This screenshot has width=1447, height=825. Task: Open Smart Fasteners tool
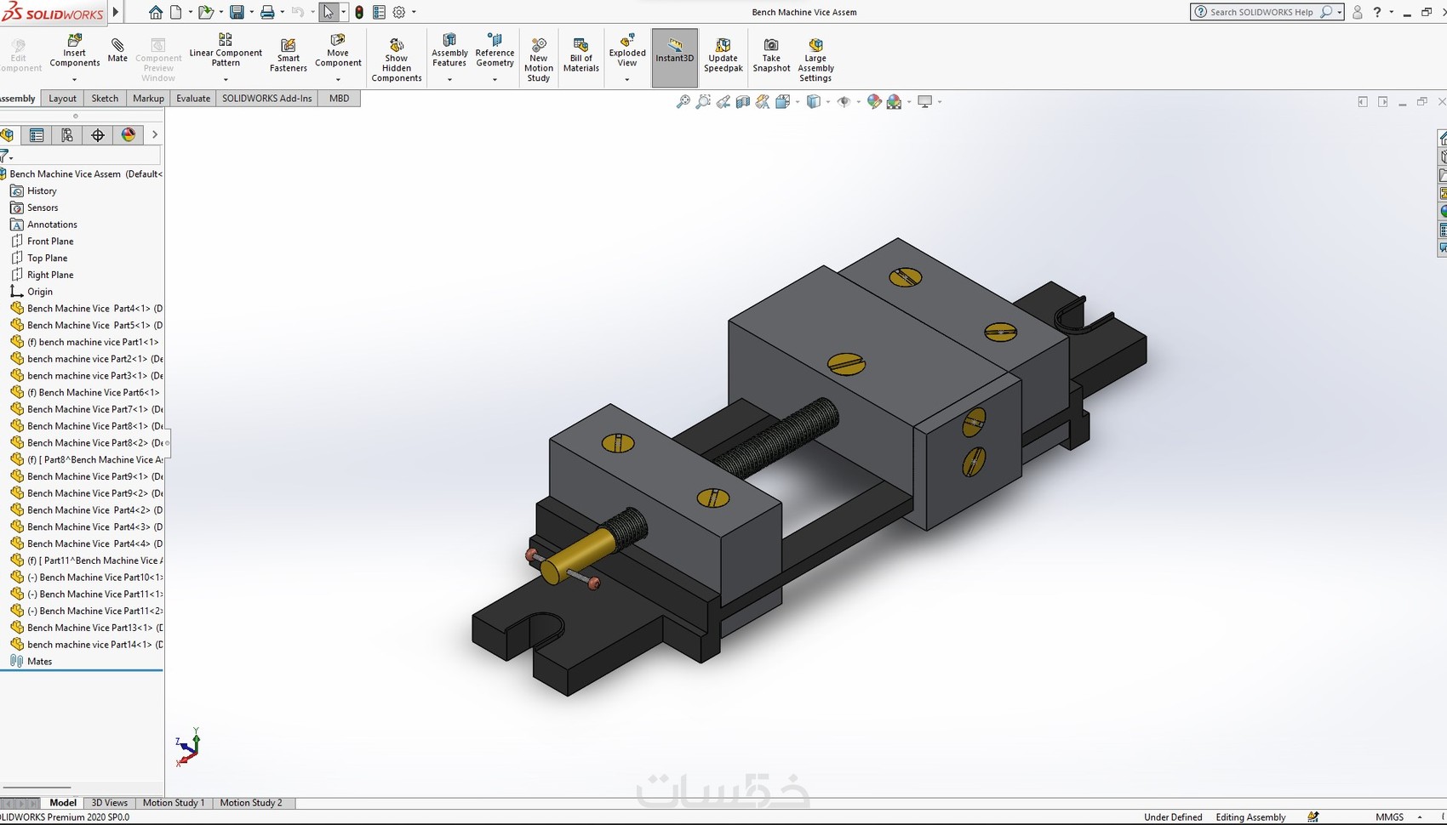click(289, 56)
